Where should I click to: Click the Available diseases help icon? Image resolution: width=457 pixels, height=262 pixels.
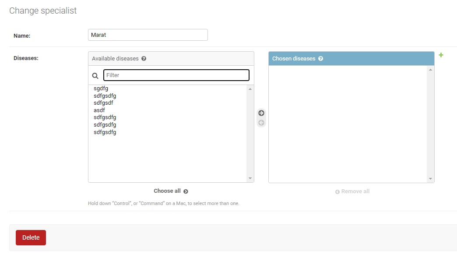[x=144, y=58]
